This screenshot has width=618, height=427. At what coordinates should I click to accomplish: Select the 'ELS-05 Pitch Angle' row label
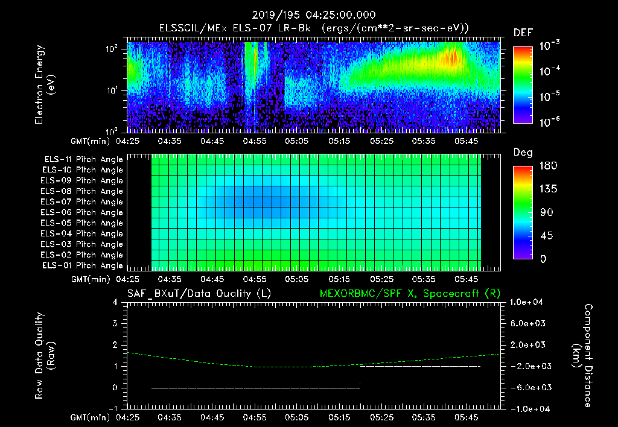82,223
